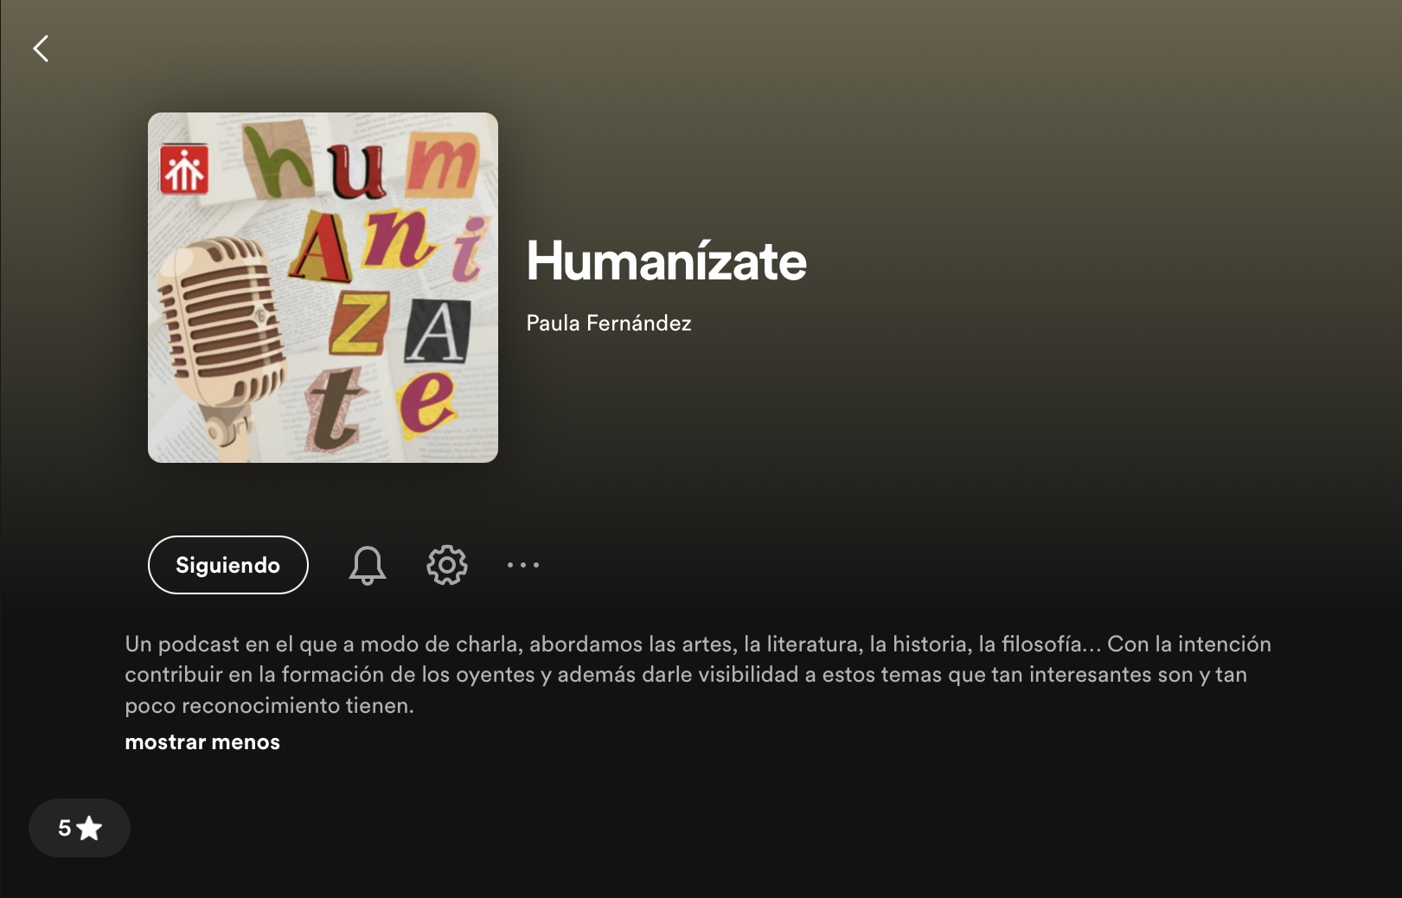Viewport: 1402px width, 898px height.
Task: Click the pink "e" letter on the cover
Action: tap(426, 402)
